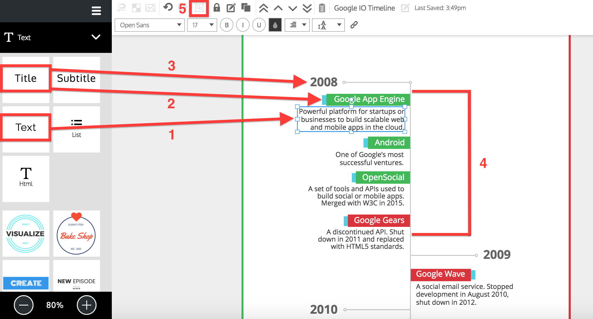The image size is (593, 319).
Task: Open the text color picker
Action: point(275,25)
